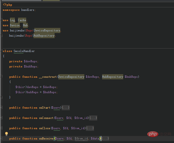
Task: Click the yellow lightbulb intention icon
Action: pyautogui.click(x=6, y=134)
